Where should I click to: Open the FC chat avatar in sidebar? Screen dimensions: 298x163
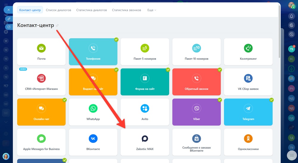(291, 59)
